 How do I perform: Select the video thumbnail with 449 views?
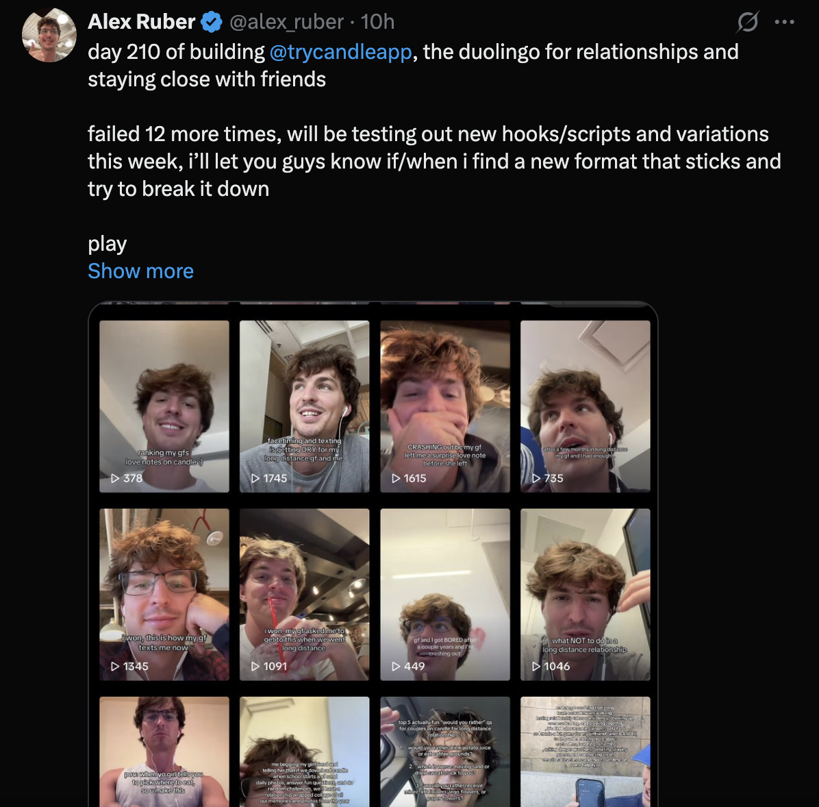point(445,593)
